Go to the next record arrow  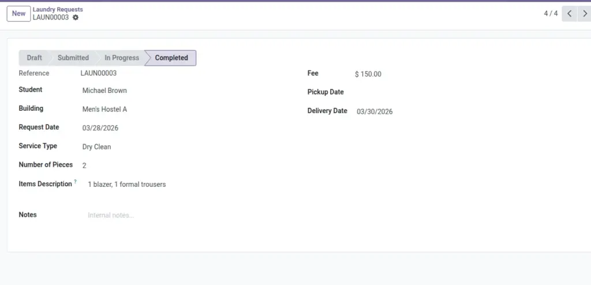click(585, 14)
